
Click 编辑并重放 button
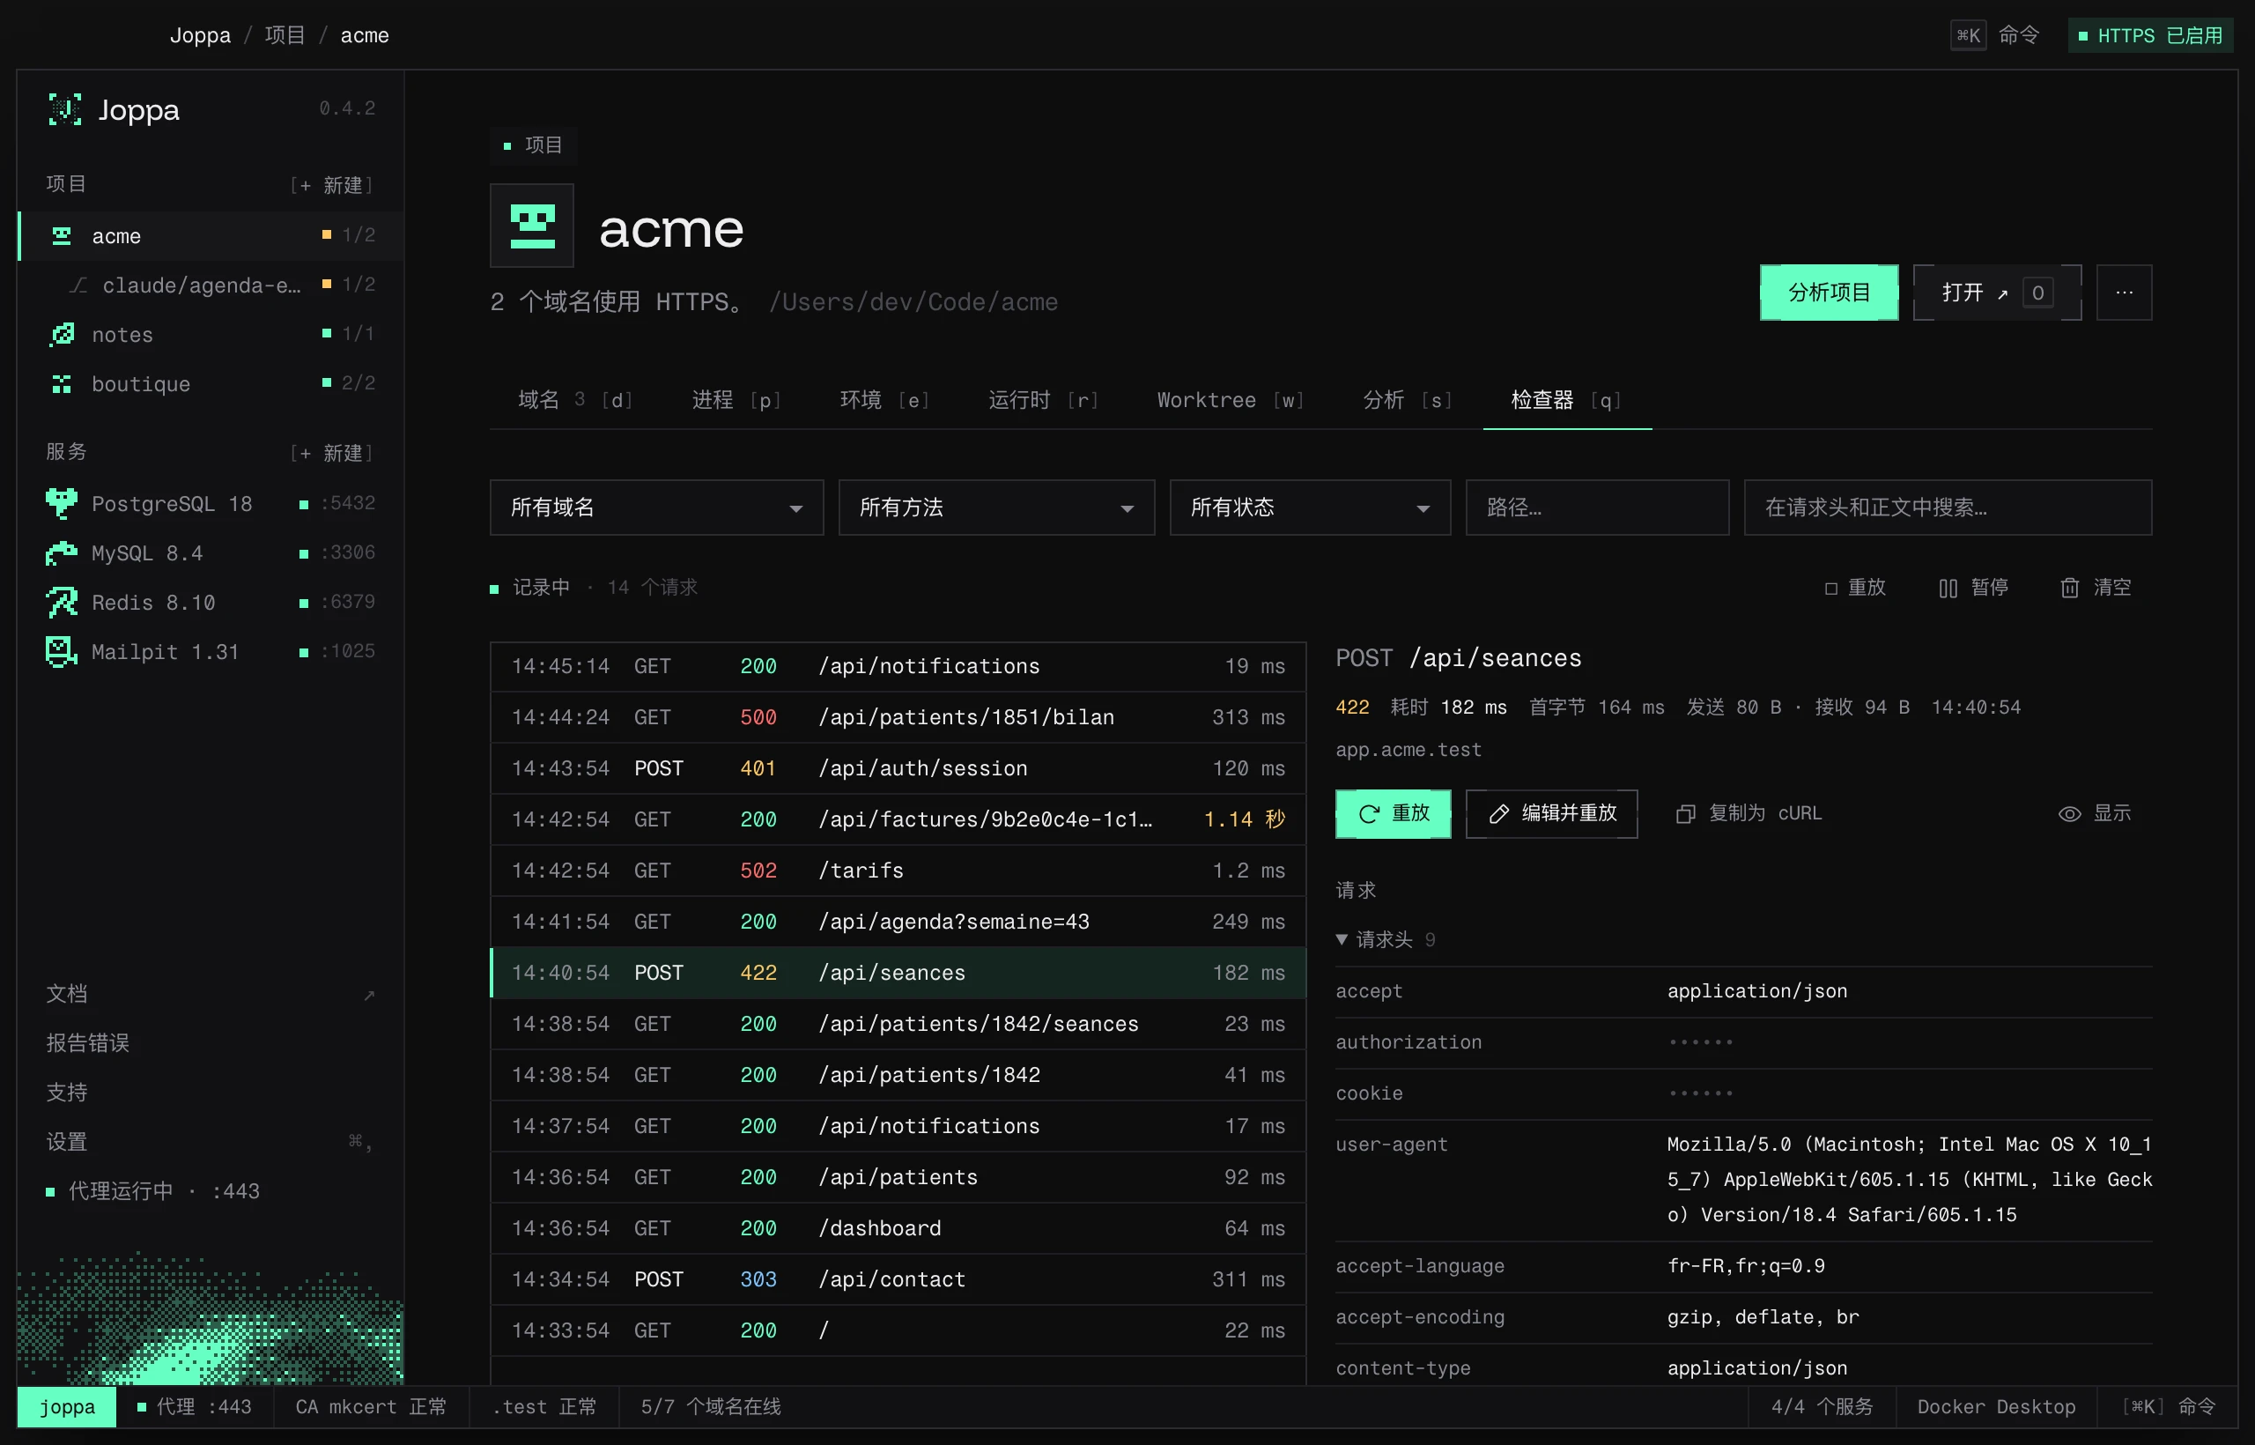pos(1551,813)
